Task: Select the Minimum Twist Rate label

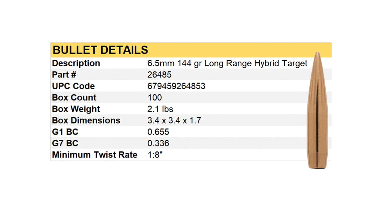Action: tap(95, 155)
